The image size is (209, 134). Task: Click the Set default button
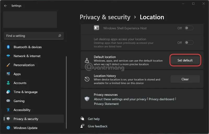pyautogui.click(x=185, y=60)
